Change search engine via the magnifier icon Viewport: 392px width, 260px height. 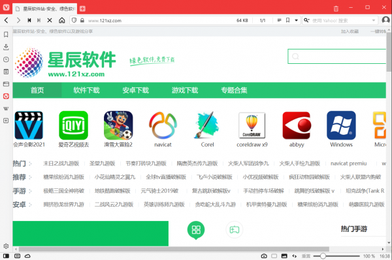point(306,20)
